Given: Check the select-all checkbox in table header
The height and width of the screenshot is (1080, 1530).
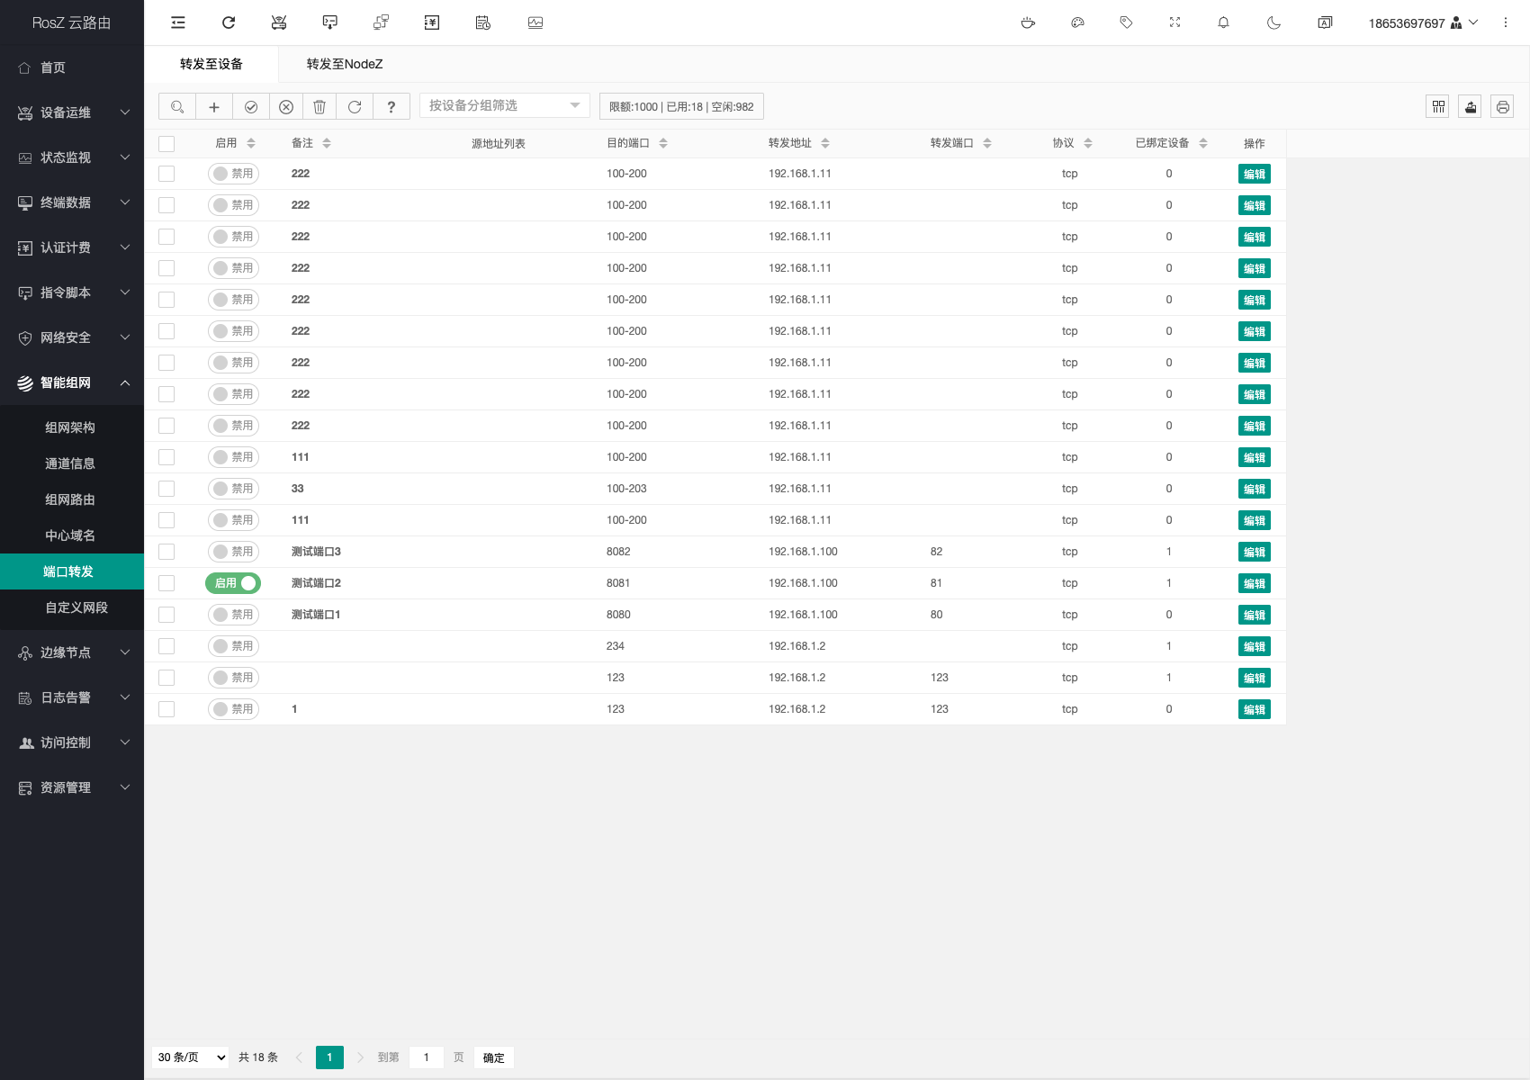Looking at the screenshot, I should [166, 144].
